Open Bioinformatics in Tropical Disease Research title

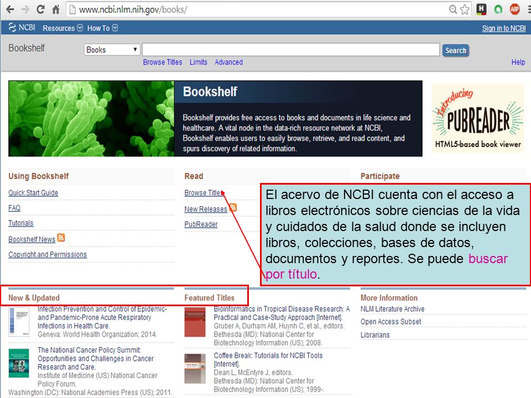(x=282, y=313)
